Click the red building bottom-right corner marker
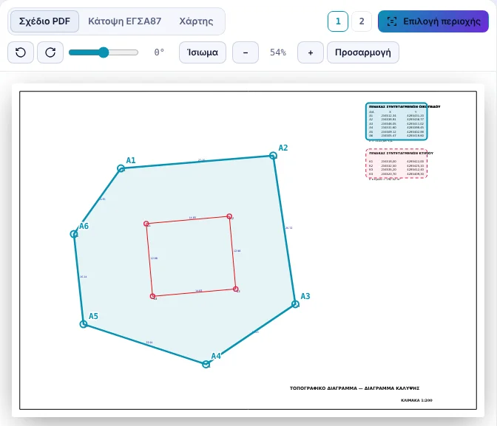Image resolution: width=497 pixels, height=426 pixels. 235,289
